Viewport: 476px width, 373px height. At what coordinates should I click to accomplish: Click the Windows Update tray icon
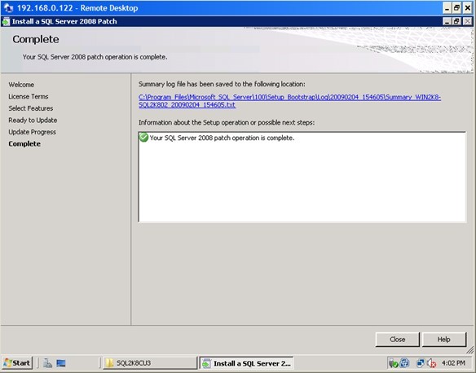404,363
